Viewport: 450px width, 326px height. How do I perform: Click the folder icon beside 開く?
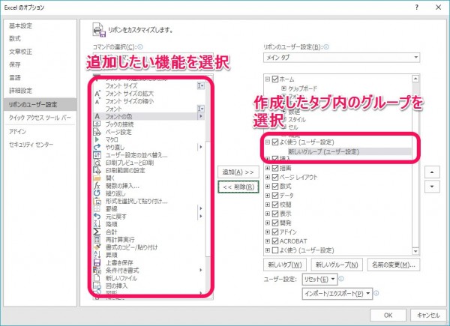(x=97, y=178)
